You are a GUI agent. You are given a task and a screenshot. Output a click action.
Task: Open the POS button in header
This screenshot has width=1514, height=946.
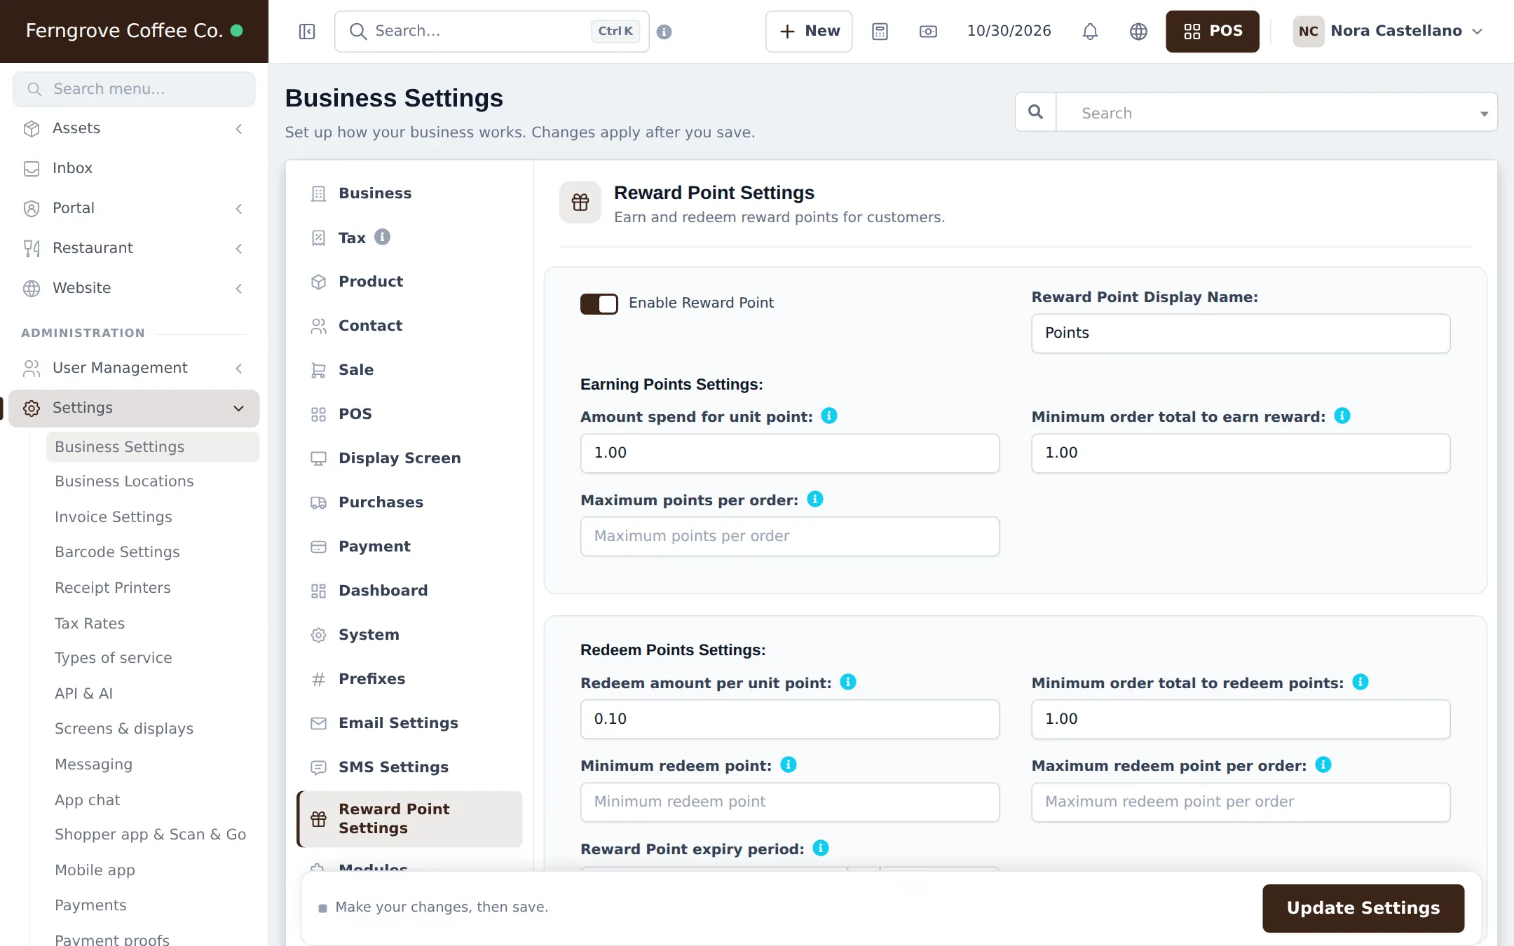[x=1212, y=32]
